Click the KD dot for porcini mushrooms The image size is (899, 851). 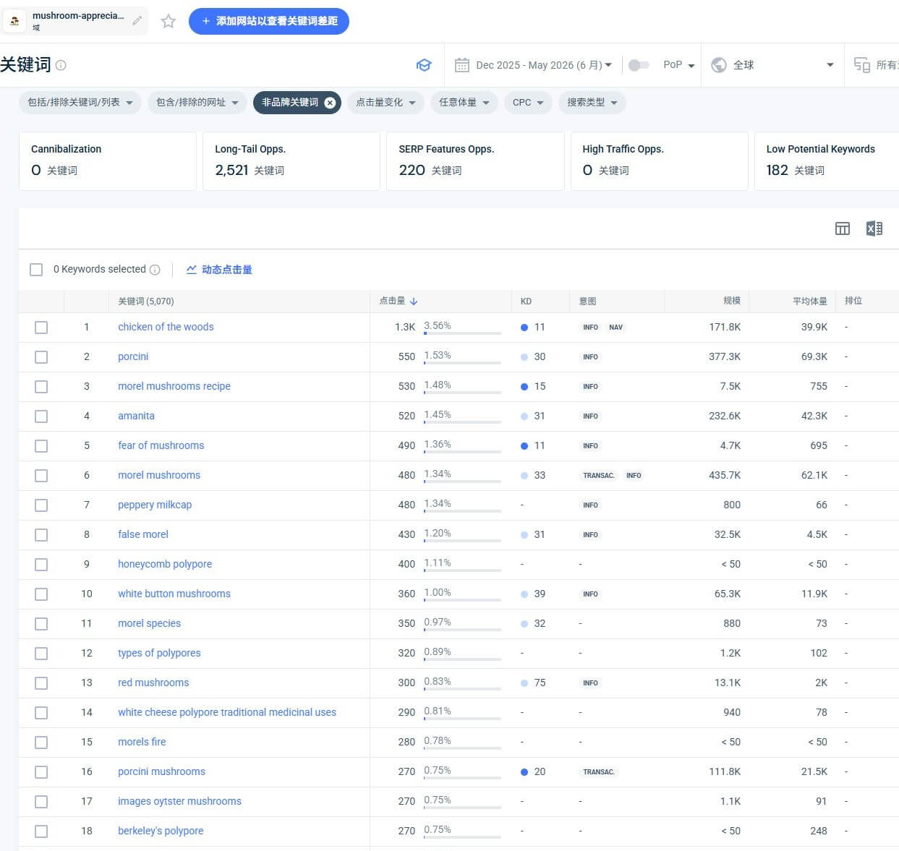click(x=524, y=772)
